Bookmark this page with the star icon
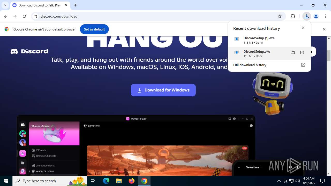The height and width of the screenshot is (186, 331). [x=280, y=16]
